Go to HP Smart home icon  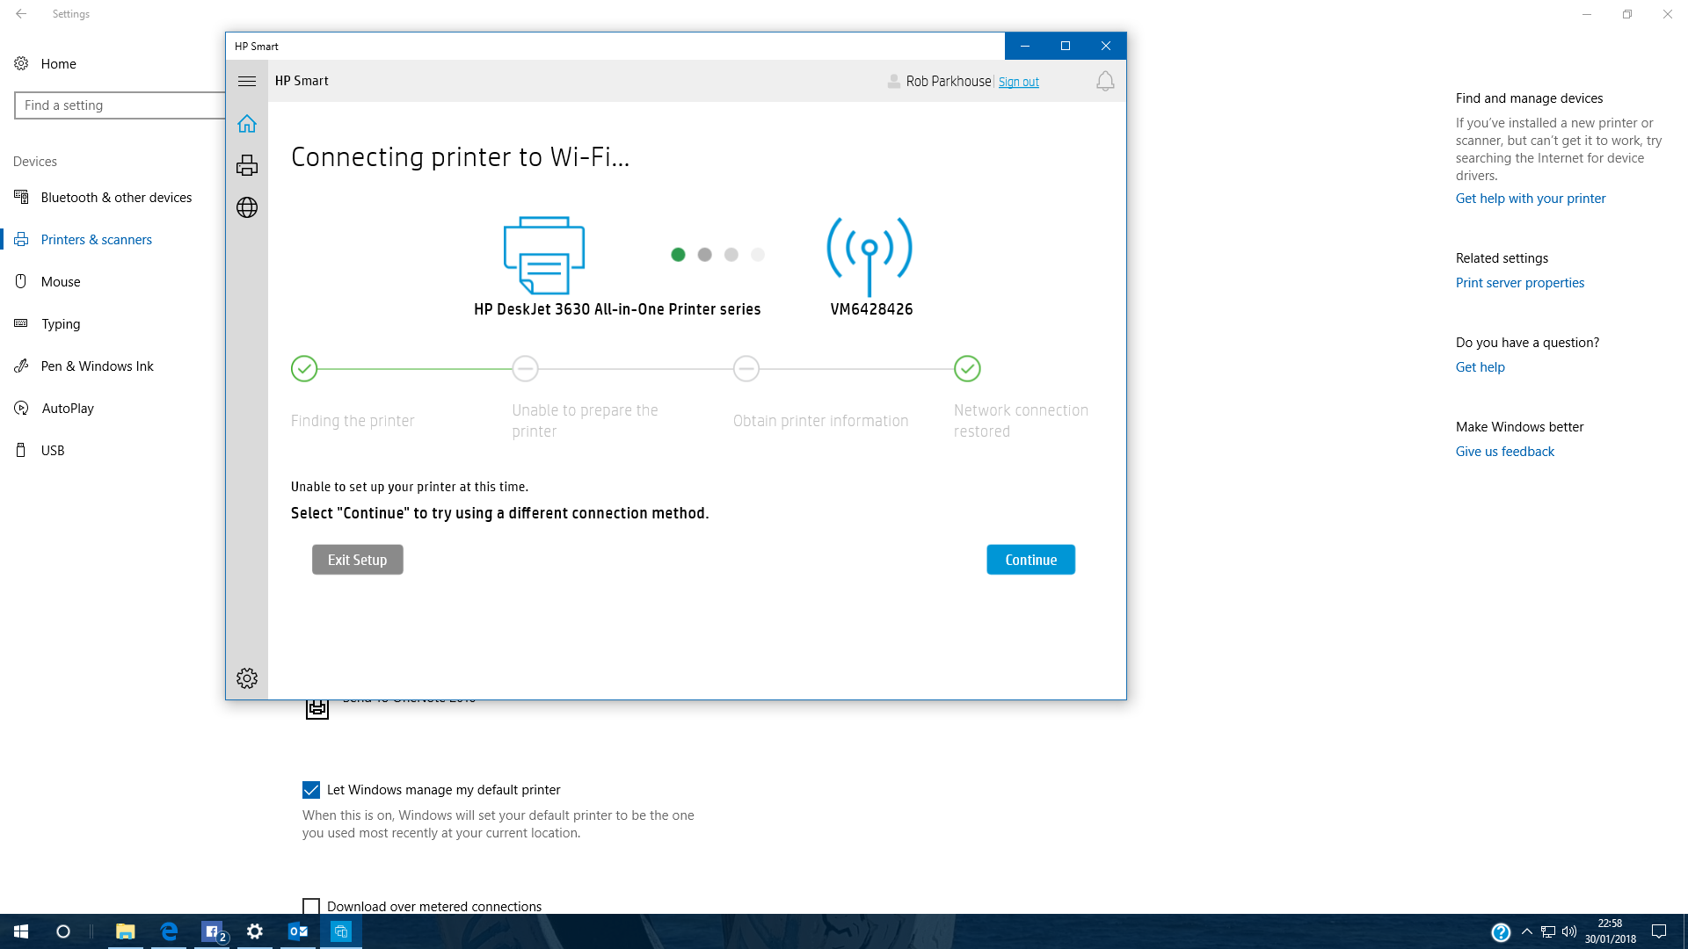(247, 124)
